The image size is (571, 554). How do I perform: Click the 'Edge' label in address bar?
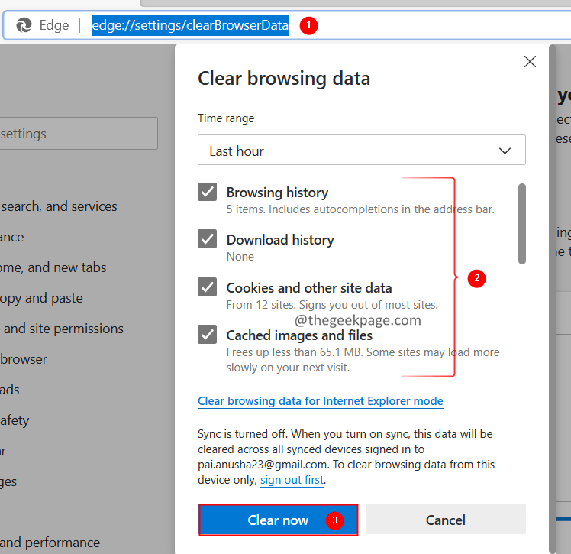tap(54, 25)
